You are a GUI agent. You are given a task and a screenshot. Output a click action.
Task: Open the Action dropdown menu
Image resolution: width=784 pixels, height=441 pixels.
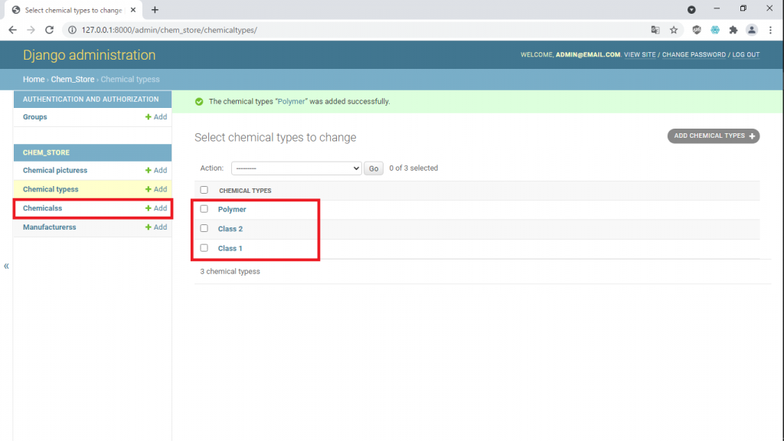pyautogui.click(x=296, y=168)
